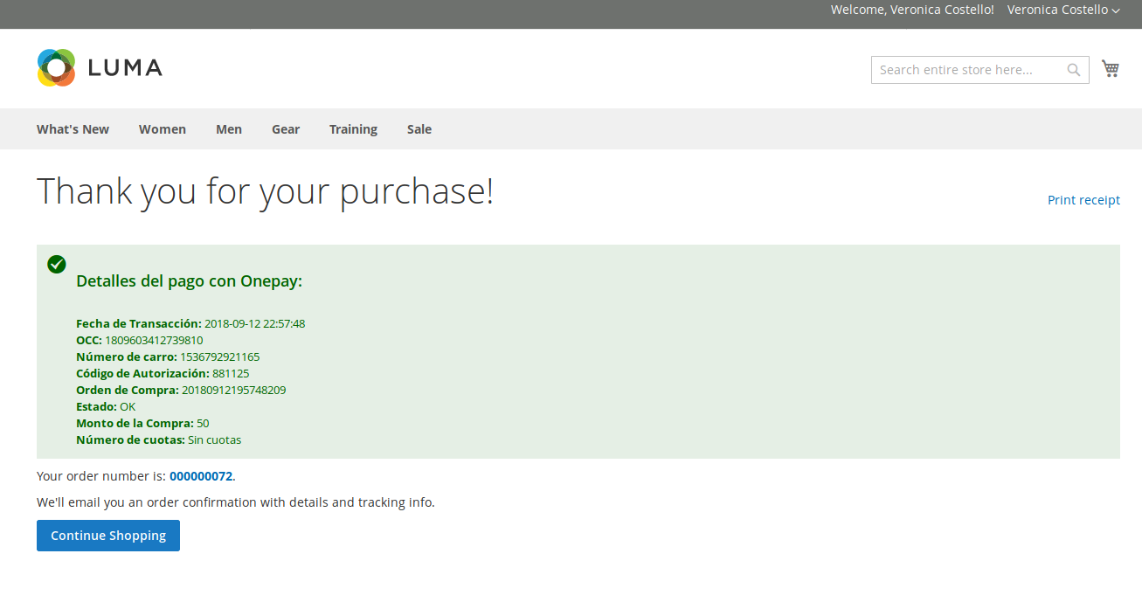Image resolution: width=1142 pixels, height=609 pixels.
Task: Click the Thank you for your purchase heading
Action: (x=265, y=191)
